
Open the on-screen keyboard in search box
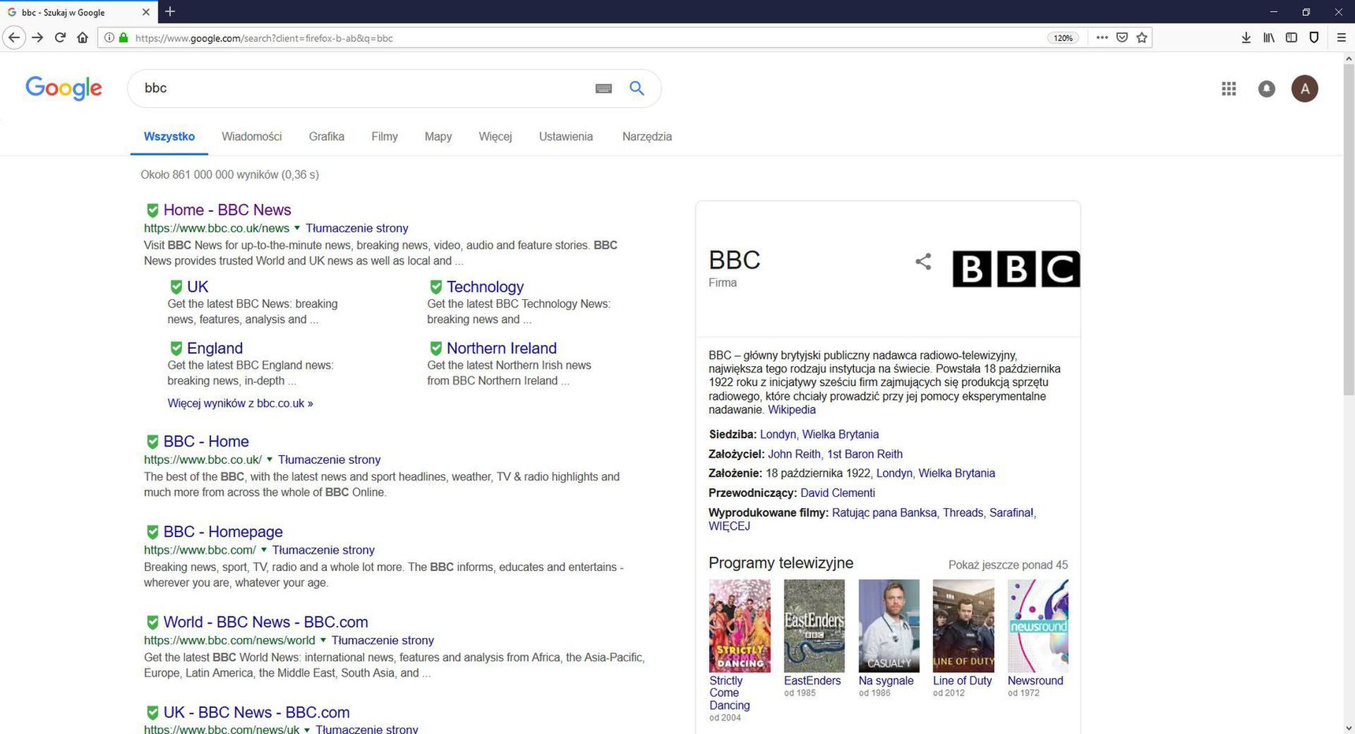coord(603,88)
